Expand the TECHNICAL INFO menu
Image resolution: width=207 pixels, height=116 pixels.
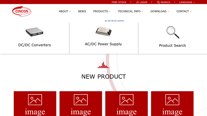pyautogui.click(x=130, y=11)
